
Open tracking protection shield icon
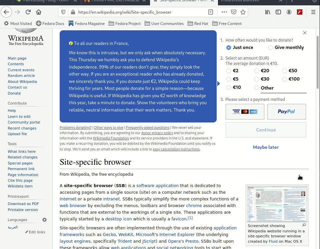click(63, 12)
